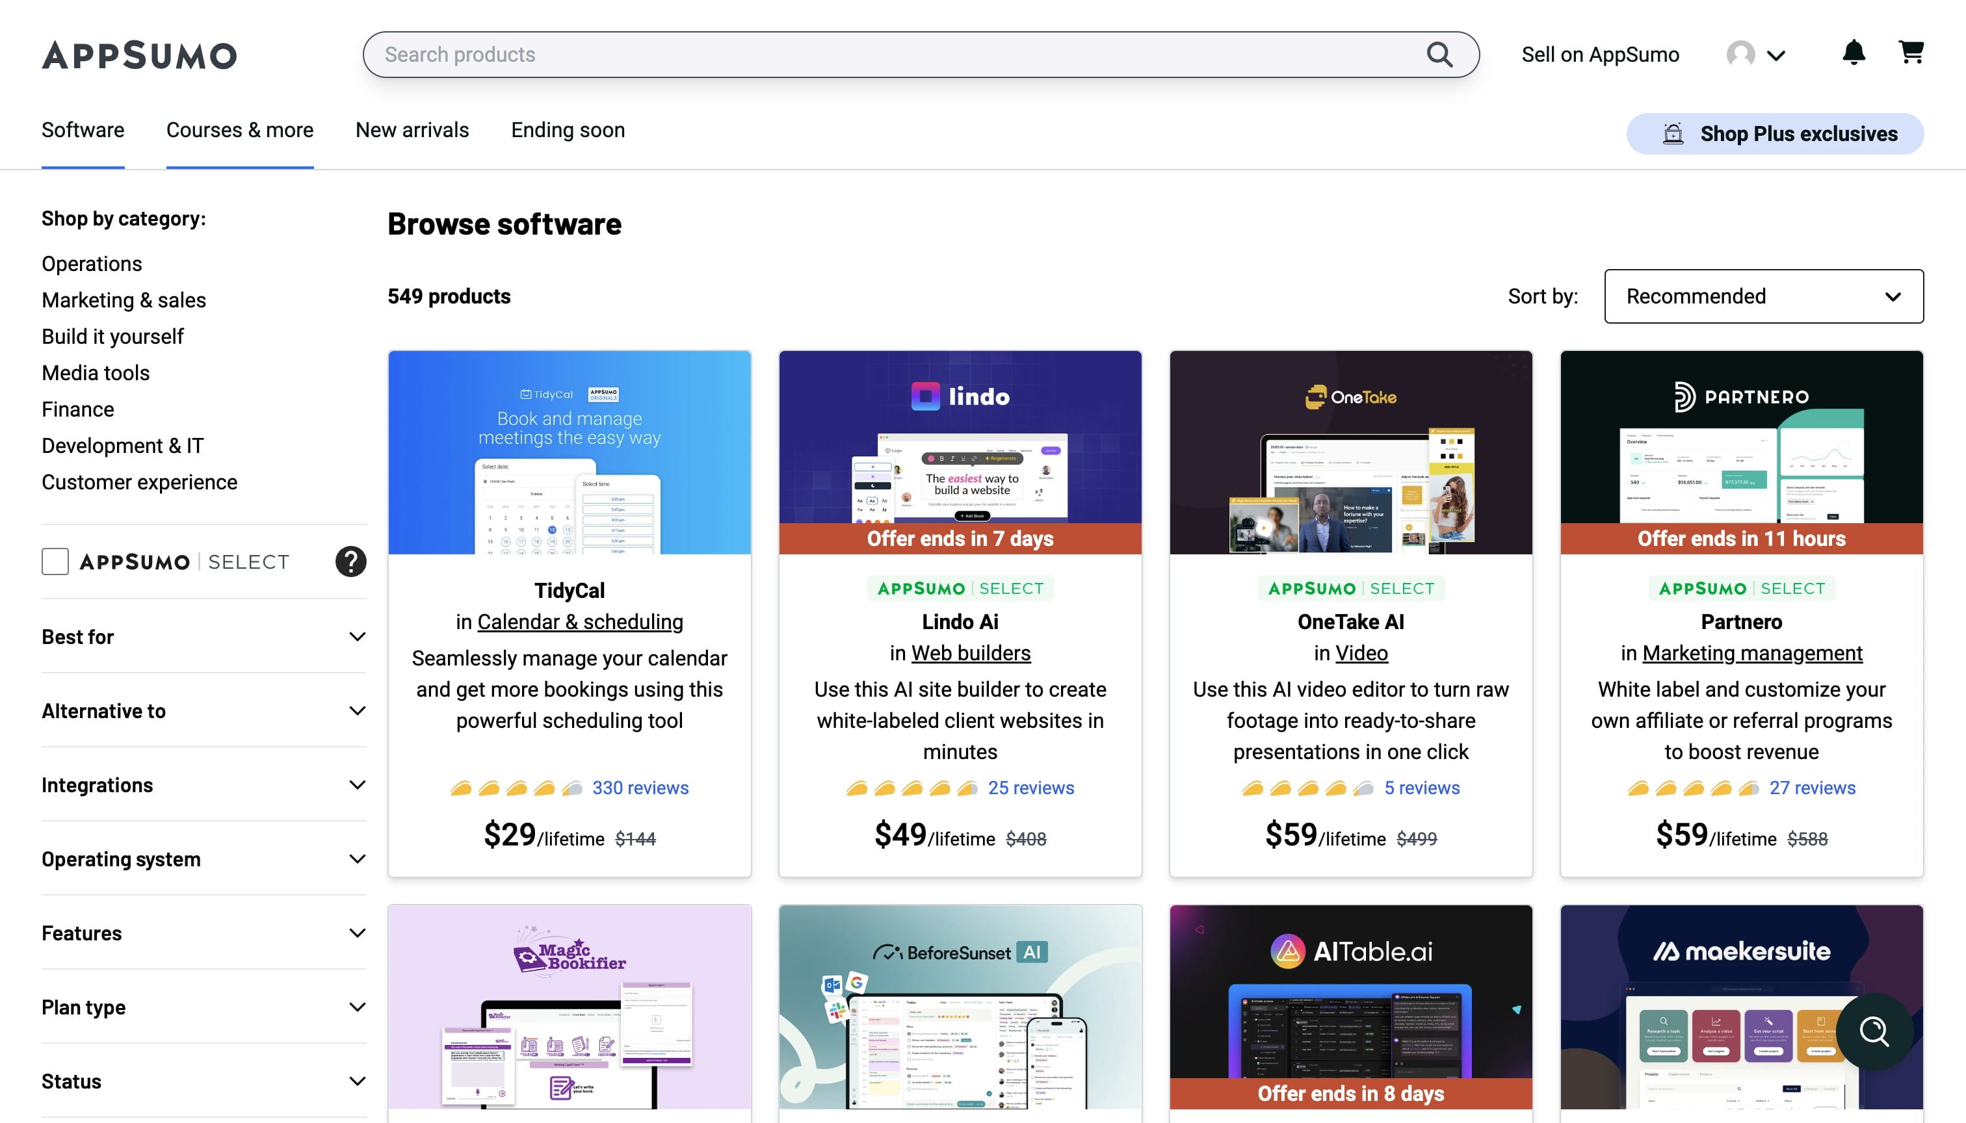Open the OneTake product thumbnail
Screen dimensions: 1966x1123
(x=1351, y=452)
